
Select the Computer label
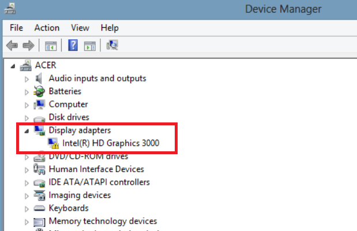pyautogui.click(x=68, y=105)
